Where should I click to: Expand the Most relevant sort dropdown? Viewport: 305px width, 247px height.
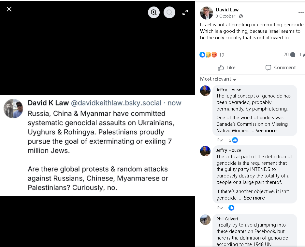tap(218, 79)
